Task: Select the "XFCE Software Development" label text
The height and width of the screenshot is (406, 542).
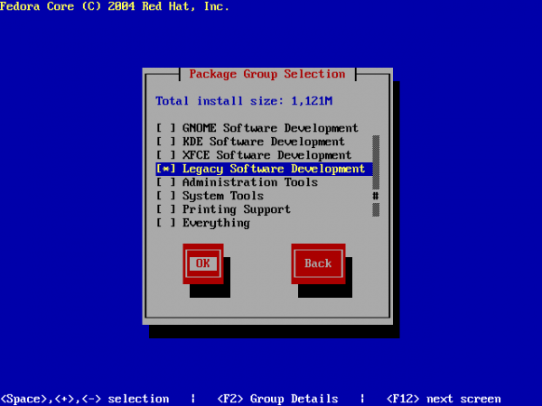Action: point(266,155)
